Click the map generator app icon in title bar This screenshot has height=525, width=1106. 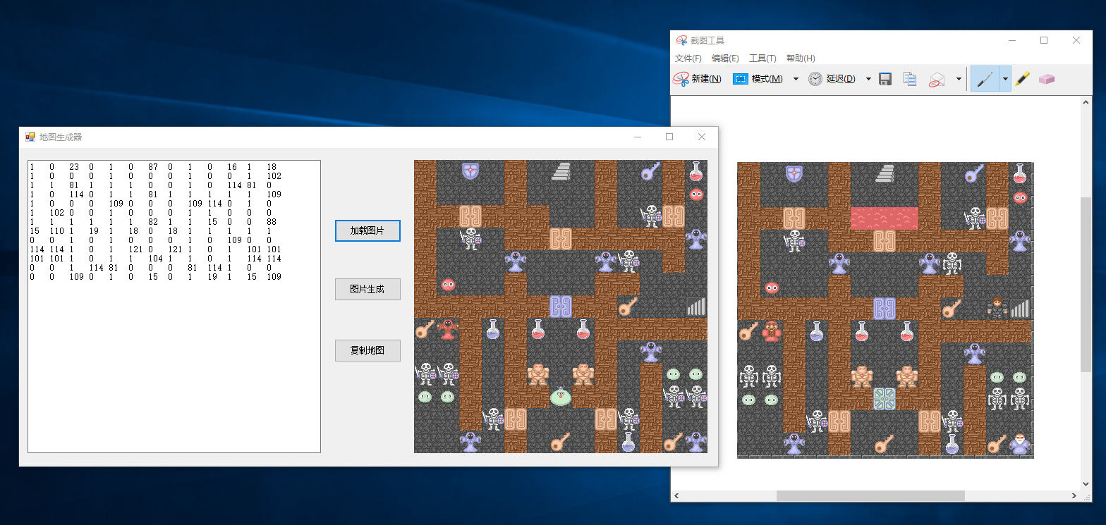point(30,137)
